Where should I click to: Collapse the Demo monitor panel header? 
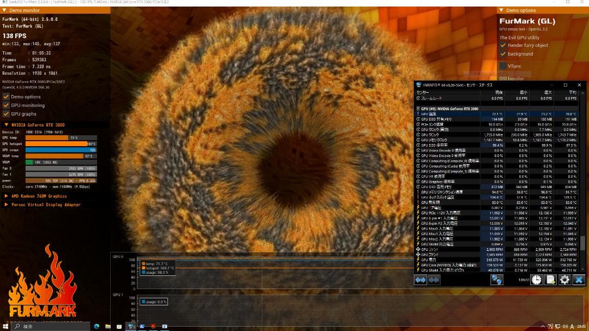click(x=5, y=10)
